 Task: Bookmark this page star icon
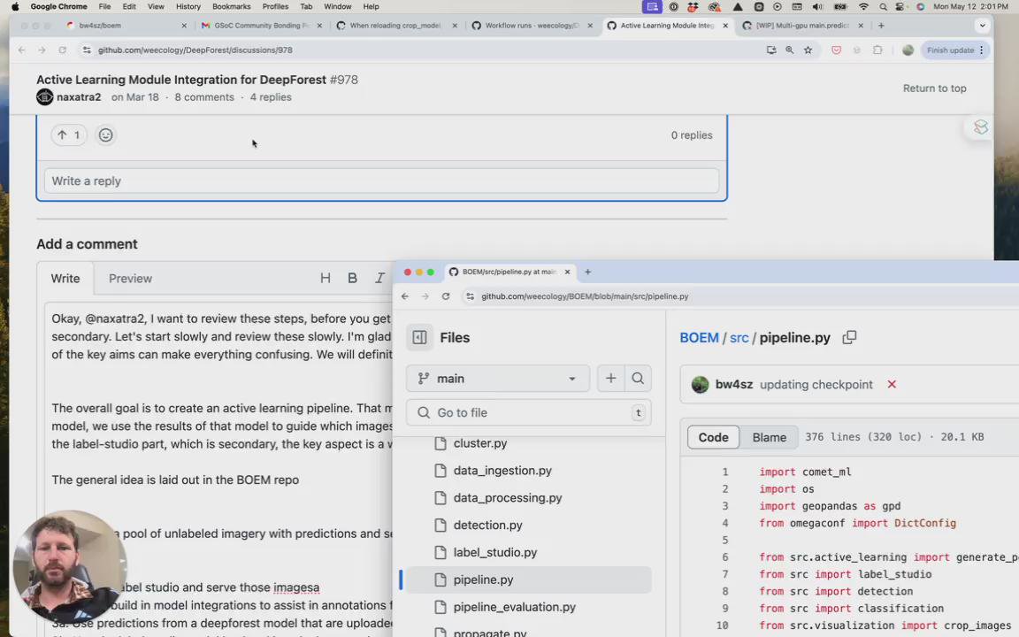(x=808, y=50)
